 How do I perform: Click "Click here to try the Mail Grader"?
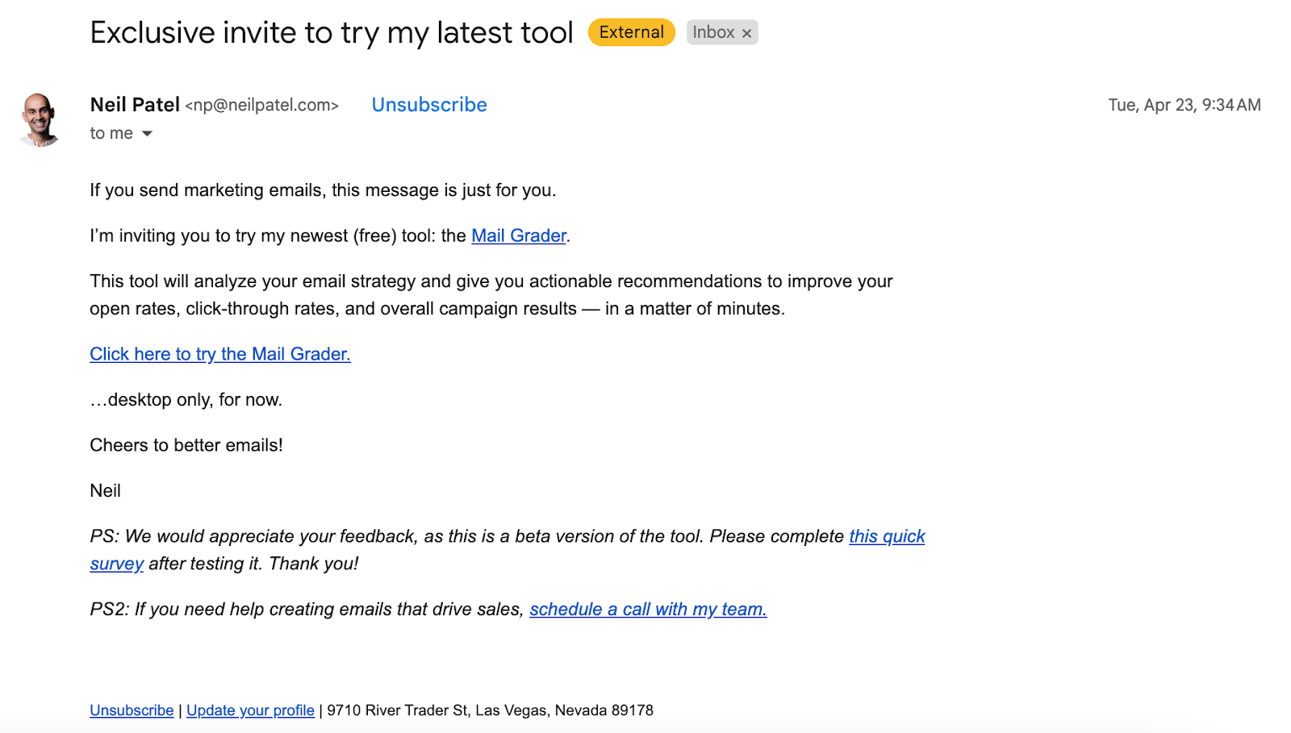[x=219, y=354]
